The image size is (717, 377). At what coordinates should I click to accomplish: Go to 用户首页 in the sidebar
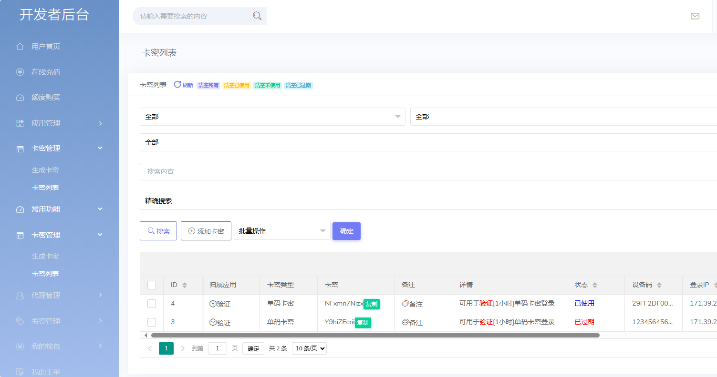click(x=46, y=47)
